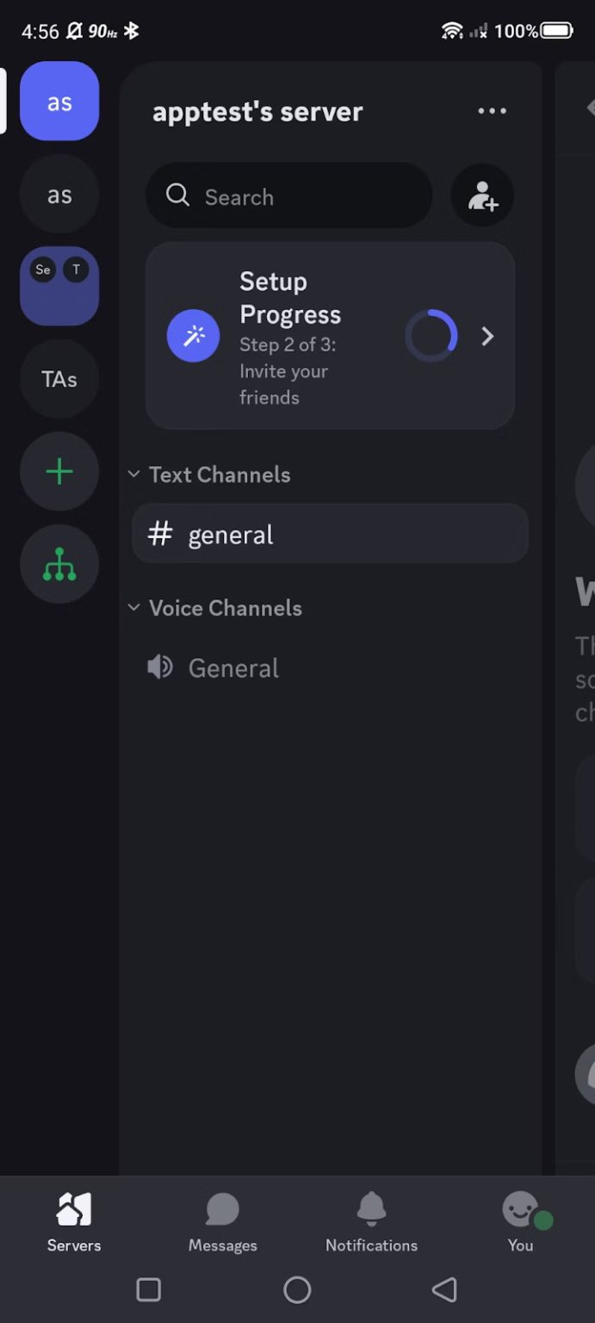Tap the Search field
Screen dimensions: 595x1323
pyautogui.click(x=288, y=196)
